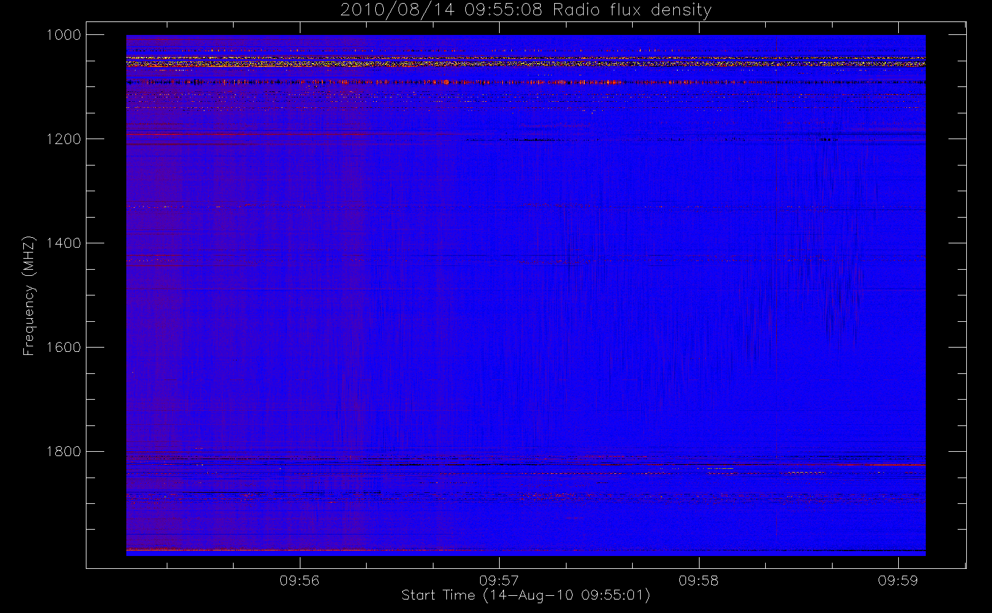Select the 'Frequency (MHz)' y-axis label
992x613 pixels.
coord(29,296)
